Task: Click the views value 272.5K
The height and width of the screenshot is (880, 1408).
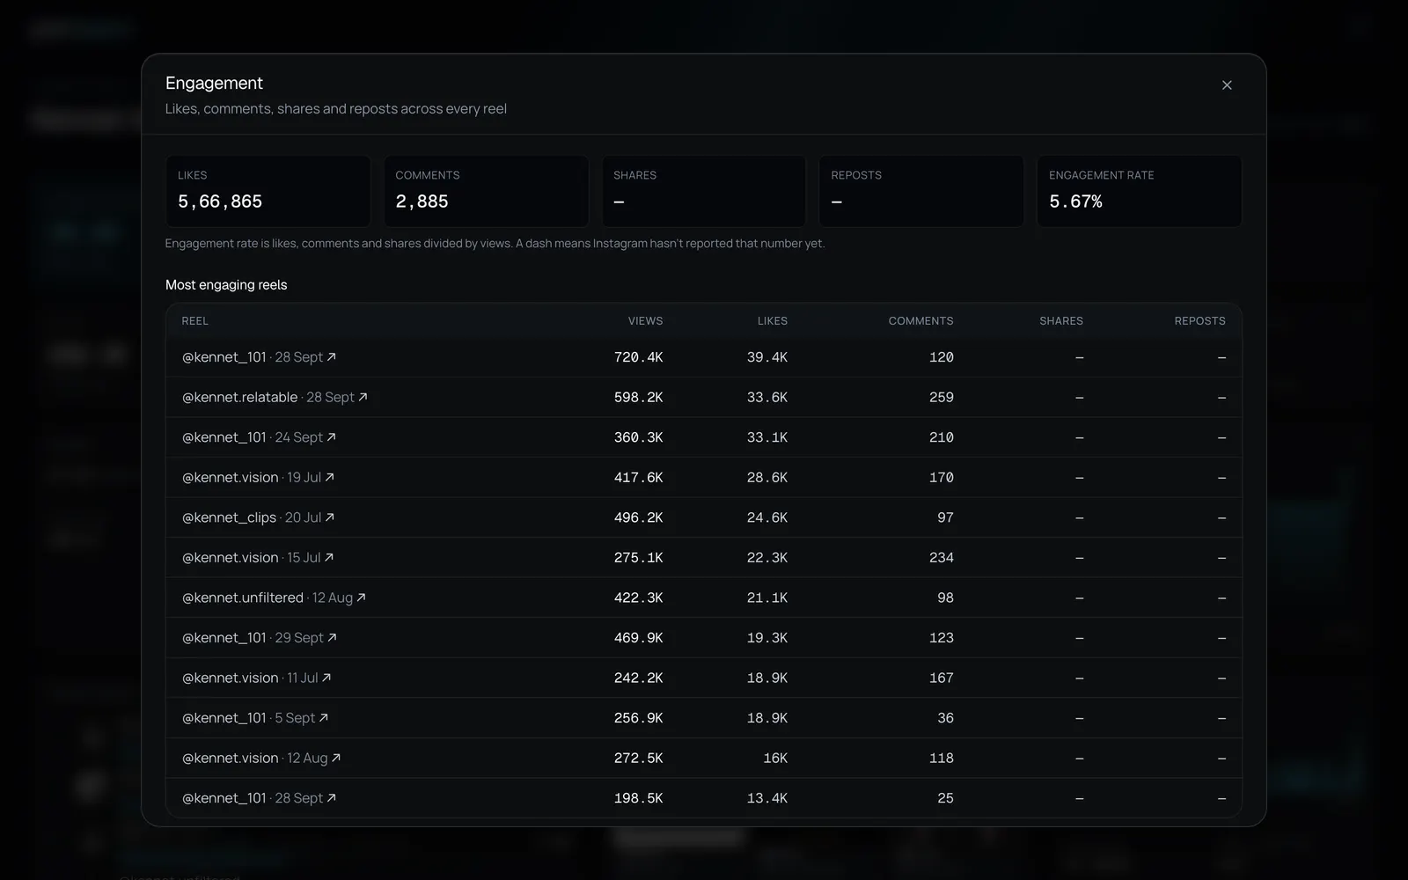Action: tap(638, 758)
